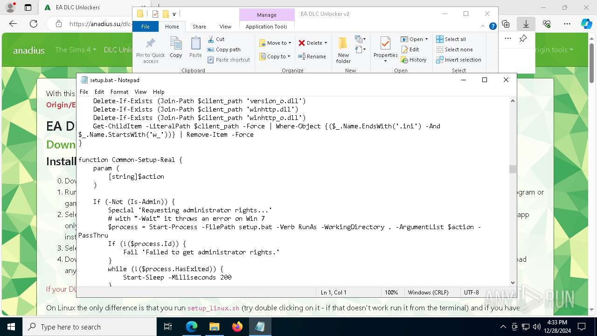Viewport: 597px width, 336px height.
Task: Create a New folder from ribbon
Action: (343, 50)
